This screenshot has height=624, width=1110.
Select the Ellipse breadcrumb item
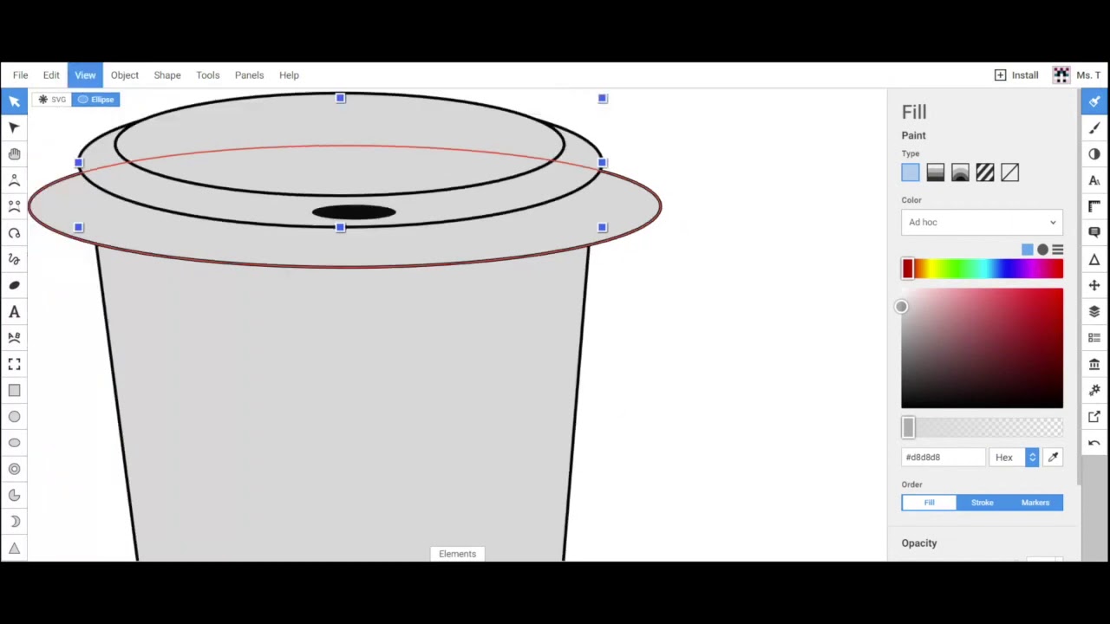[x=95, y=100]
